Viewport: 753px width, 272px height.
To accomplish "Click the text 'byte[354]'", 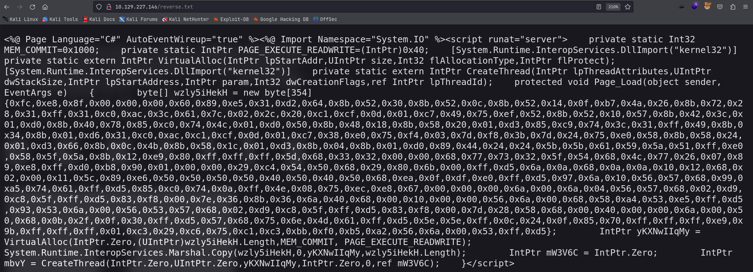I will (288, 93).
